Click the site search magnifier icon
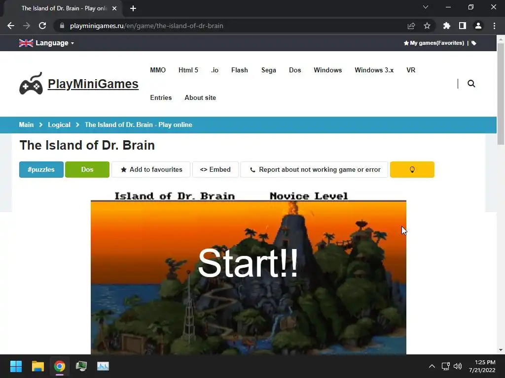The height and width of the screenshot is (378, 505). (x=471, y=84)
